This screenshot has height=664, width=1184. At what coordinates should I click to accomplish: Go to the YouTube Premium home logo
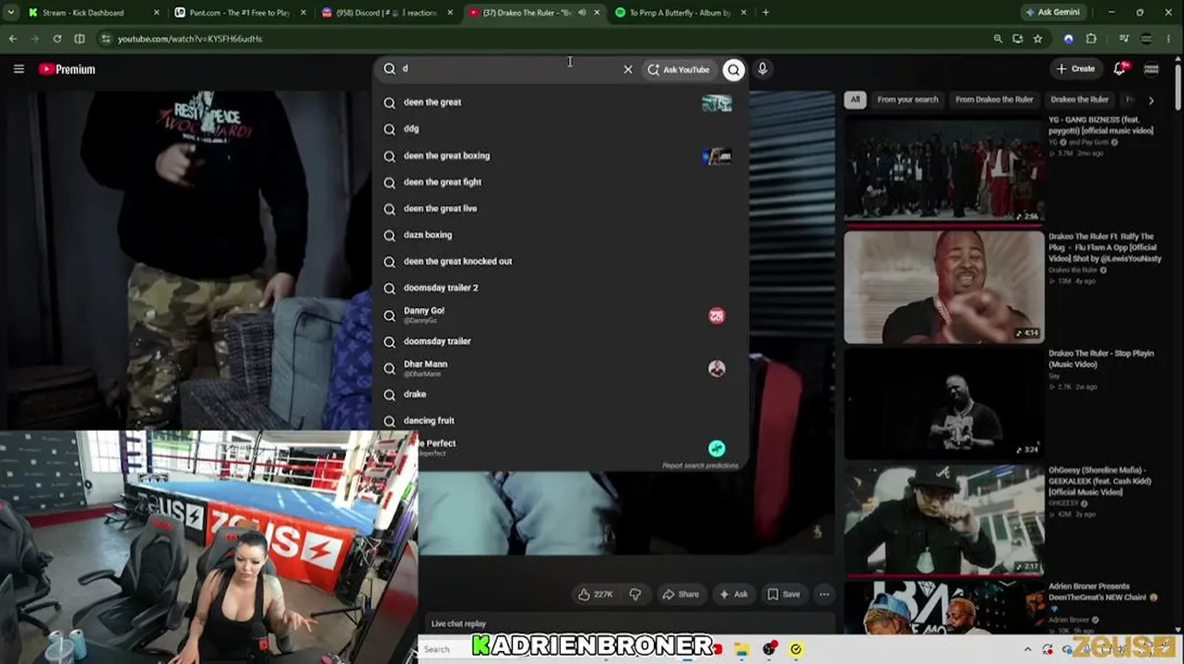click(x=67, y=69)
